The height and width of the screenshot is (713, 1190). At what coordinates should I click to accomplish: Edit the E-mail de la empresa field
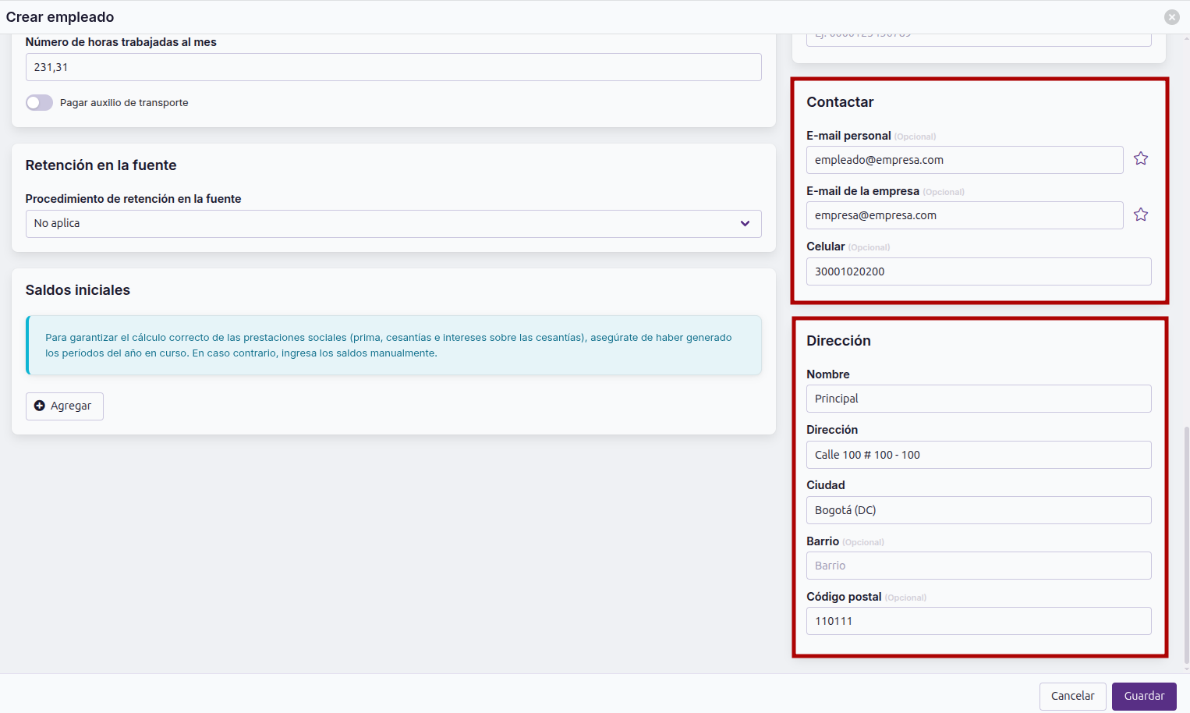(965, 215)
